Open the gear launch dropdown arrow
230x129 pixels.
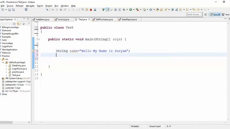(x=127, y=10)
